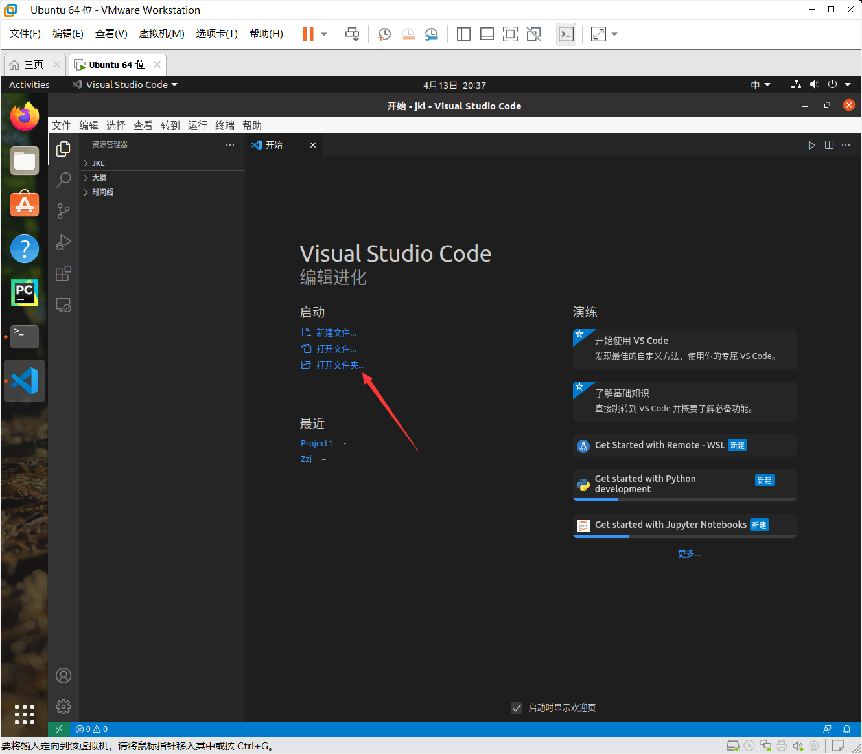This screenshot has width=862, height=754.
Task: Open Remote Explorer view icon
Action: click(64, 305)
